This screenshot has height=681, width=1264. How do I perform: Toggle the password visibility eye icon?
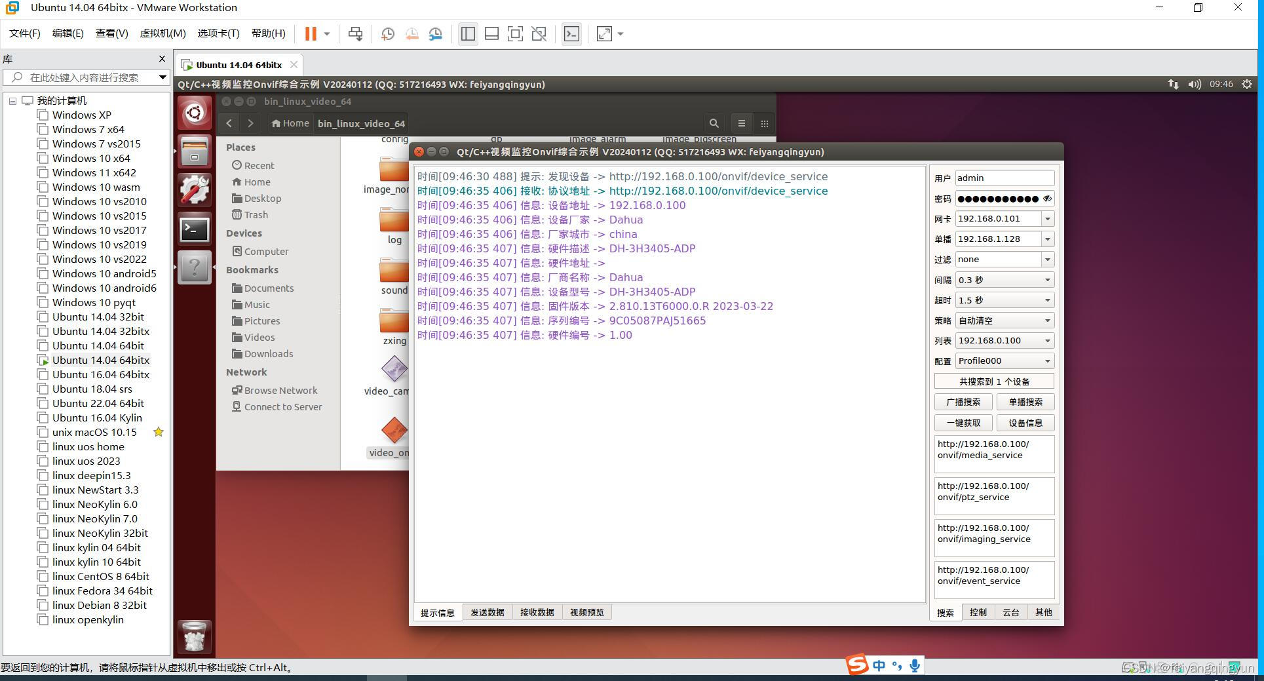[1046, 199]
